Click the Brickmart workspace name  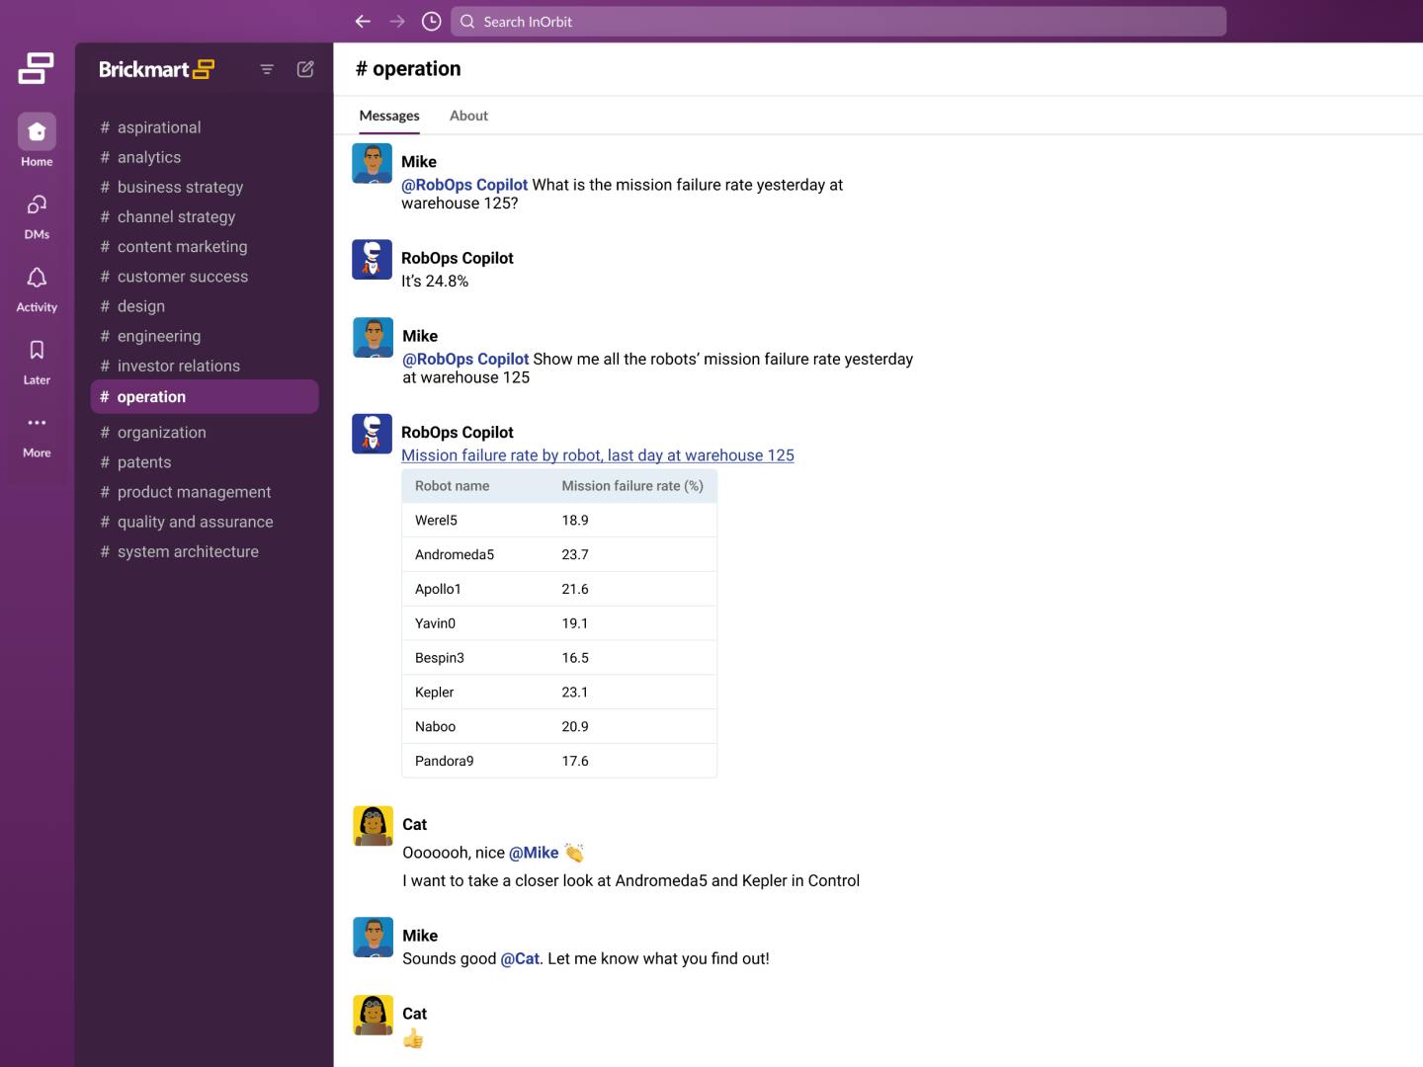[x=156, y=69]
